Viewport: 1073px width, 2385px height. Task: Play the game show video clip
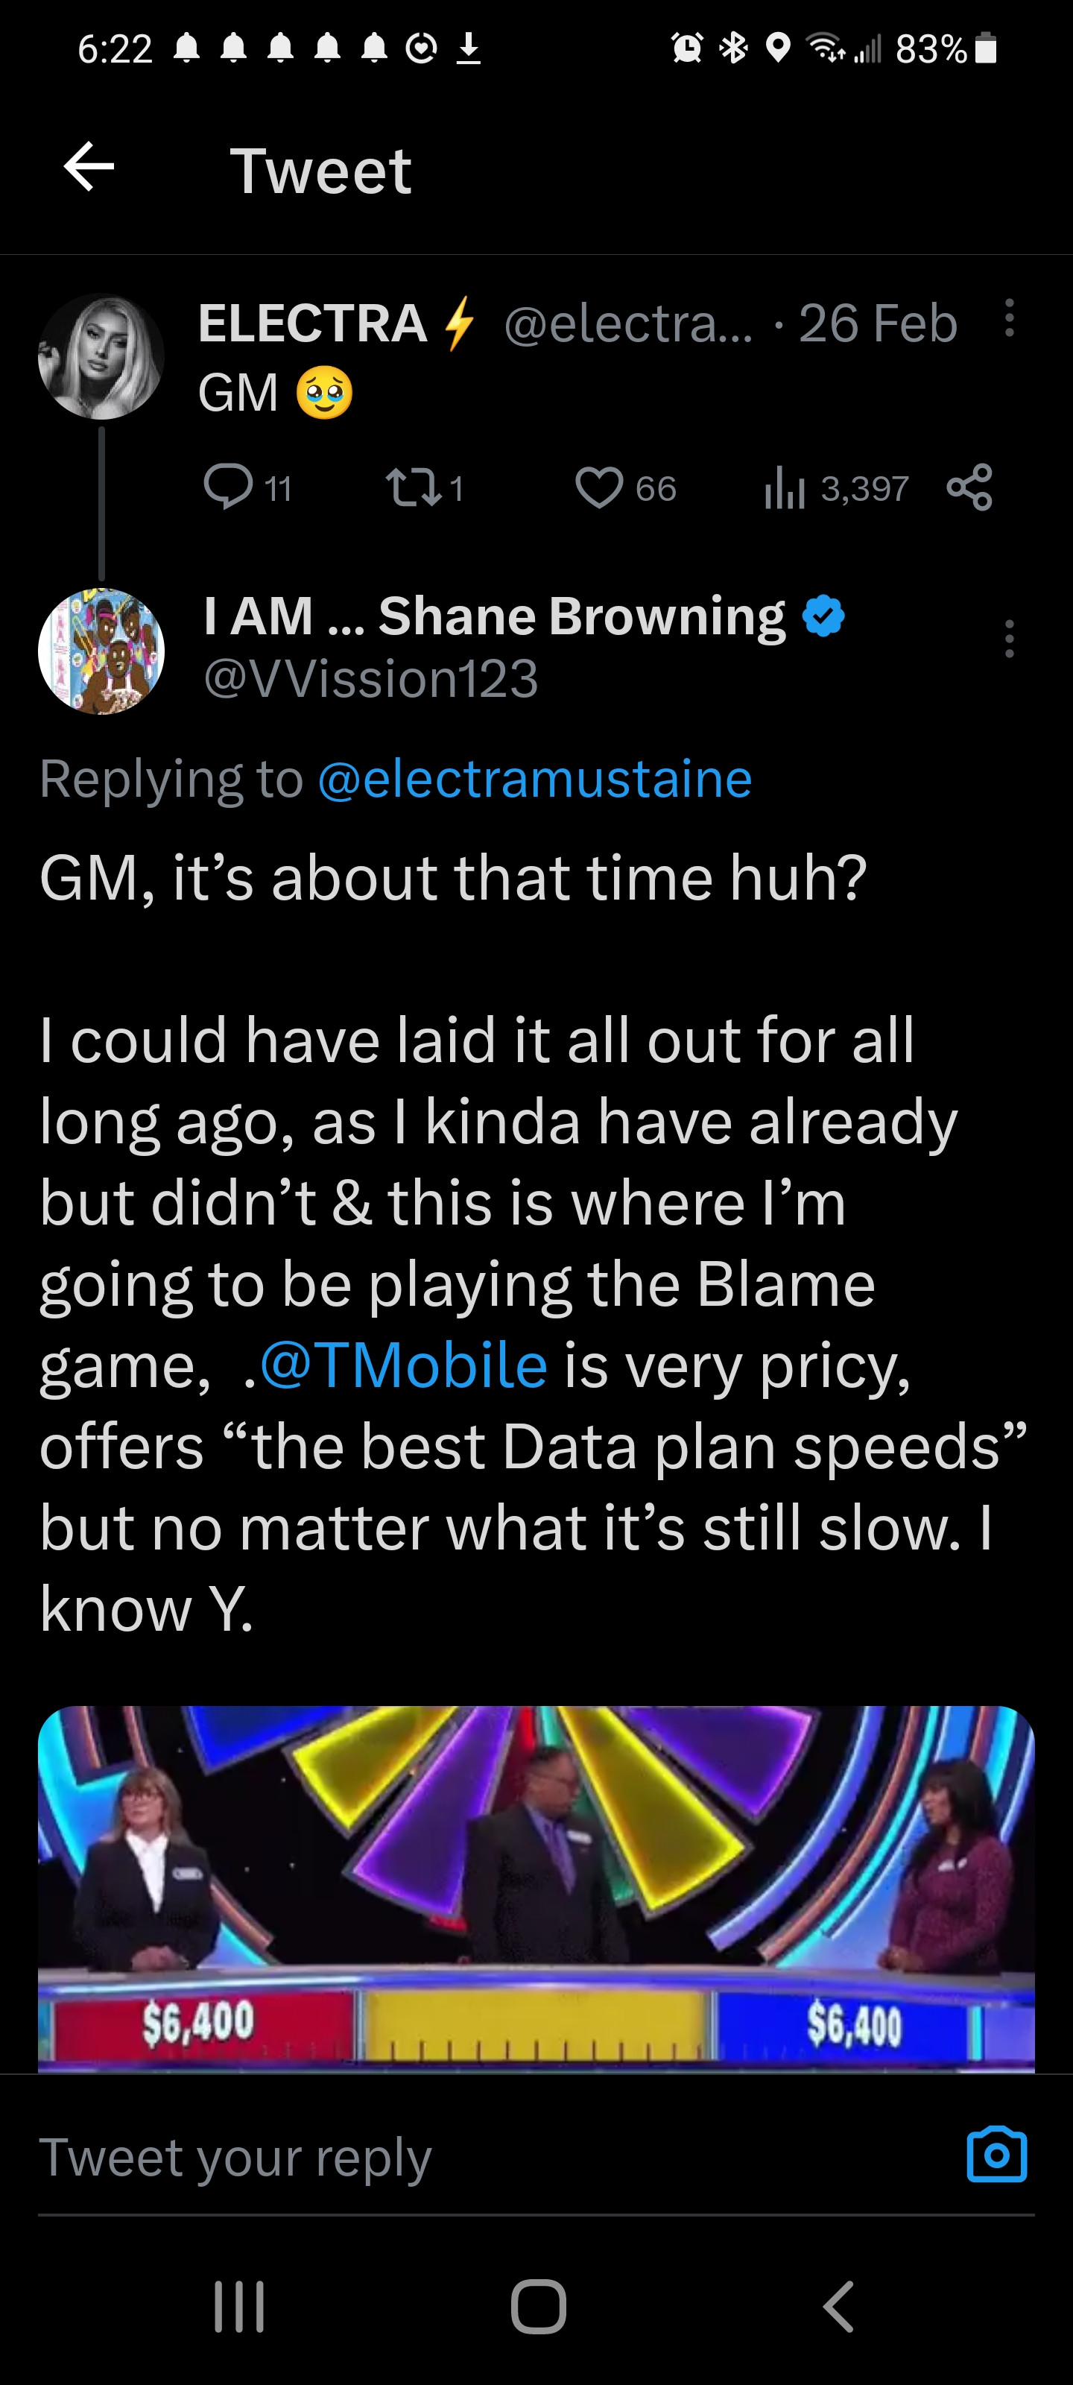click(536, 1887)
